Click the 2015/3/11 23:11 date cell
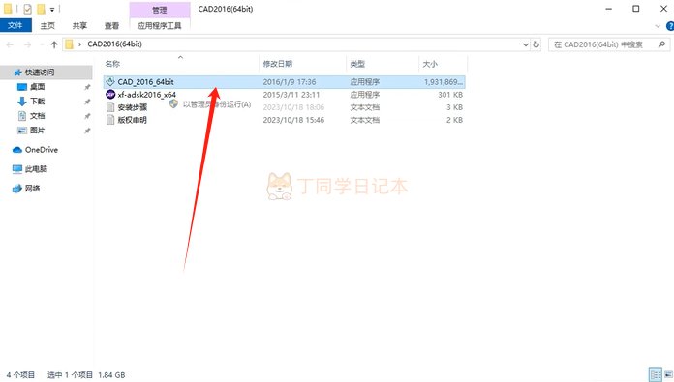 point(291,95)
